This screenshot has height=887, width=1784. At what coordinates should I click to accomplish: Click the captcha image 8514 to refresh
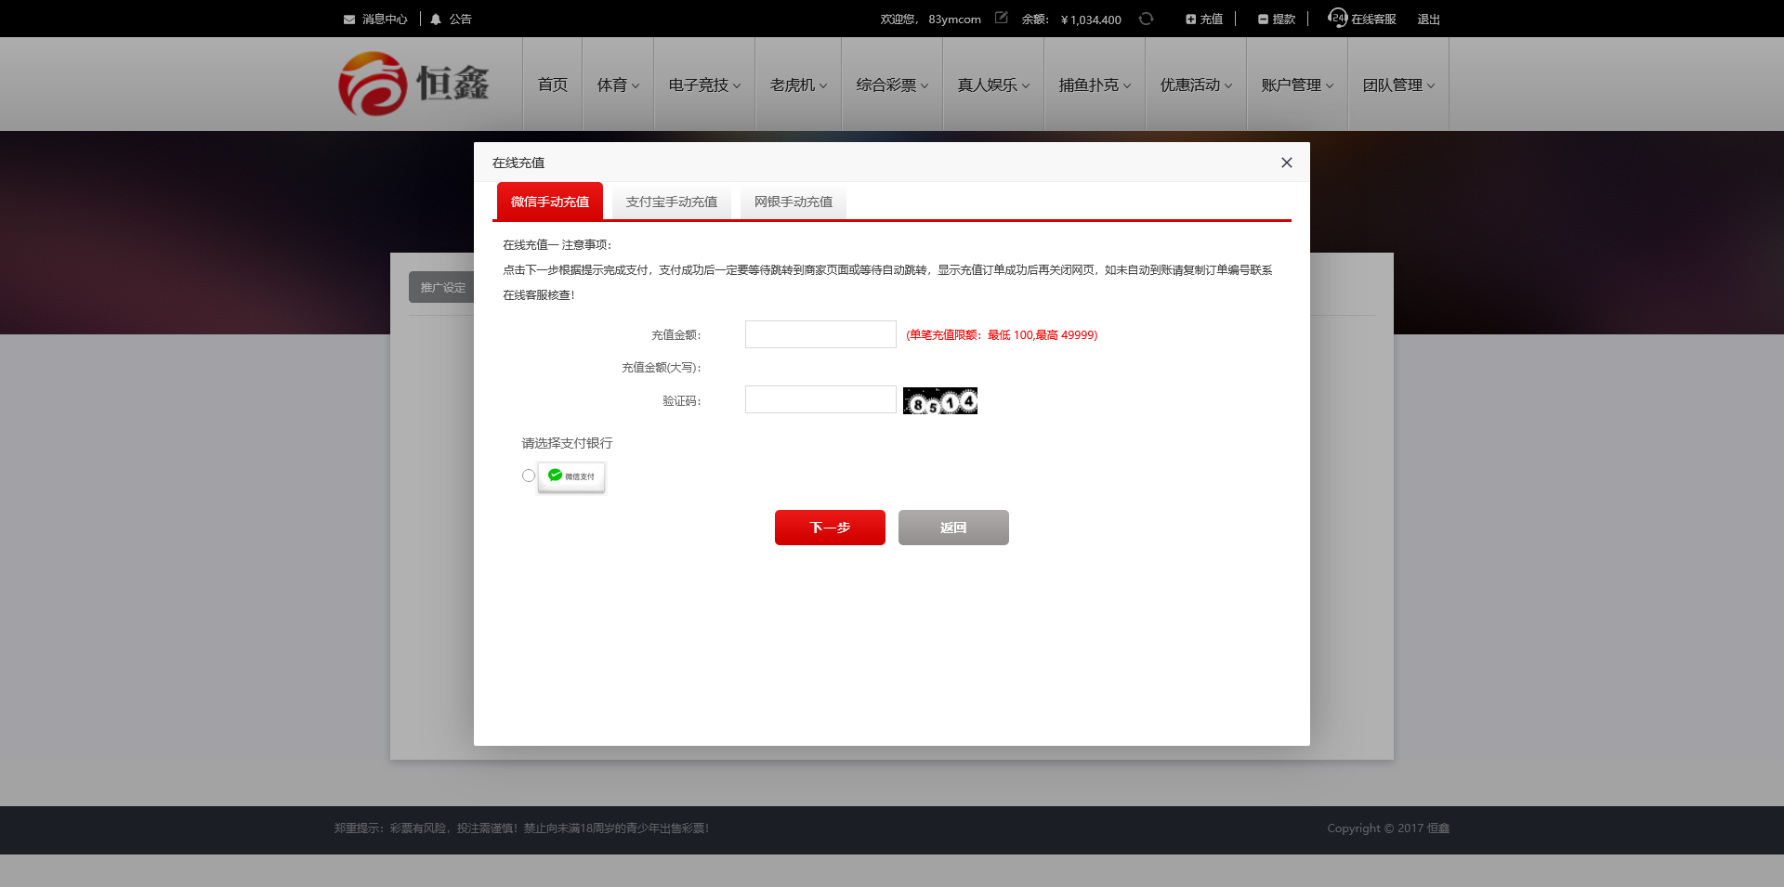click(940, 400)
